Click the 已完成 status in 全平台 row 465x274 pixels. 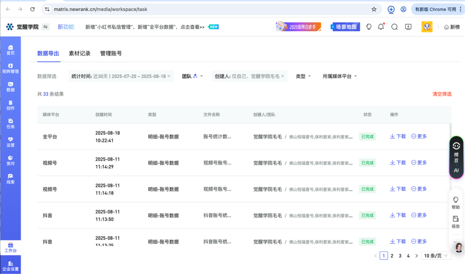pos(367,137)
